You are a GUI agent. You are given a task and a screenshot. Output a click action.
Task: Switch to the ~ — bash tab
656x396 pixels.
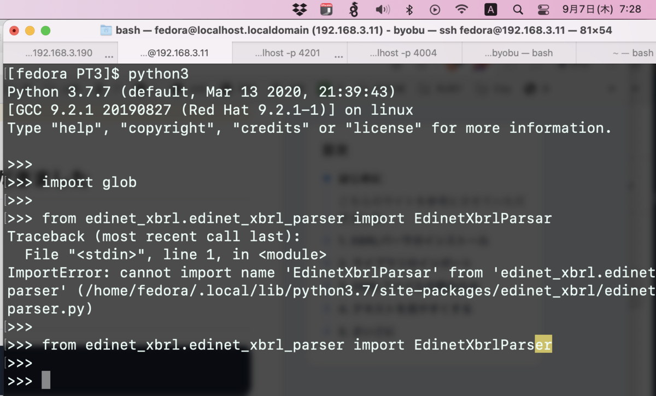[x=629, y=52]
